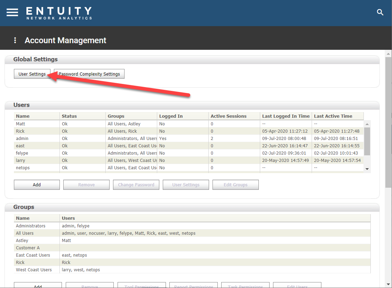Viewport: 392px width, 288px height.
Task: Sort Groups table by Users header
Action: click(215, 218)
